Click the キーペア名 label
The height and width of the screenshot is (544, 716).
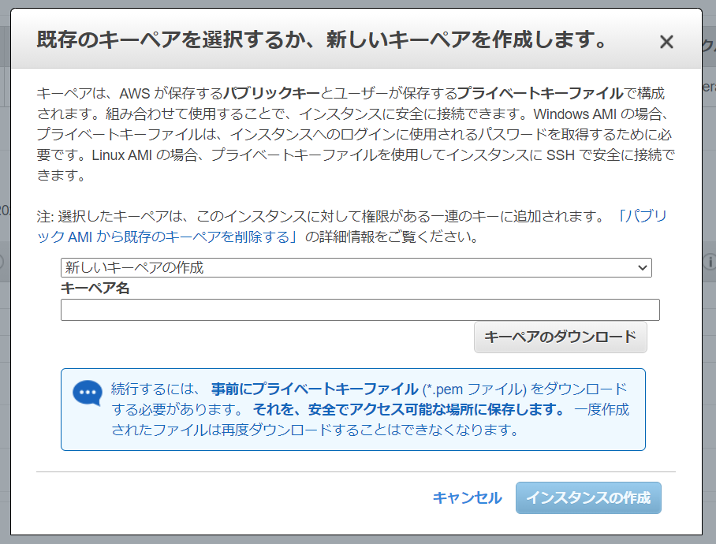pos(95,288)
